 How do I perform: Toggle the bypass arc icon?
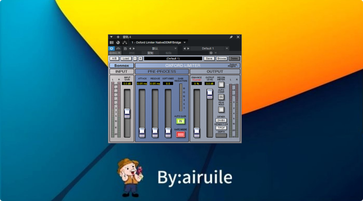click(x=118, y=48)
